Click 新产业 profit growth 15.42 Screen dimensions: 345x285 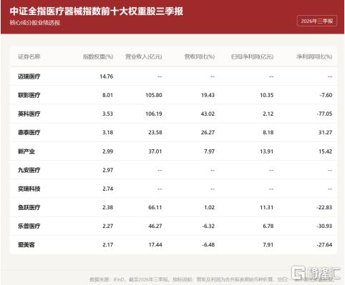pos(326,151)
